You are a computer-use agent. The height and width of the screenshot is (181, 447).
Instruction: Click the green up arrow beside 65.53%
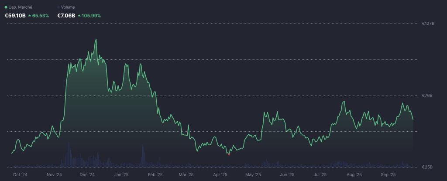pyautogui.click(x=29, y=16)
